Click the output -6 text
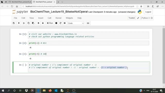This screenshot has height=93, width=165. pyautogui.click(x=30, y=59)
